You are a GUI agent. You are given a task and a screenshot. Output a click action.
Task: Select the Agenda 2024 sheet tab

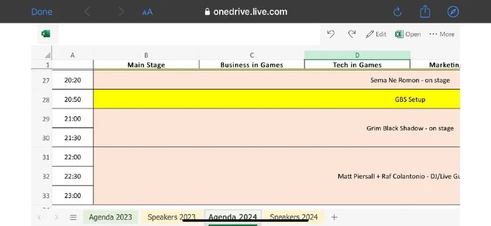point(233,217)
